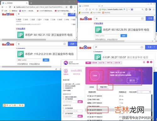
Task: Select the first radio option with the 60 field
Action: (64, 84)
